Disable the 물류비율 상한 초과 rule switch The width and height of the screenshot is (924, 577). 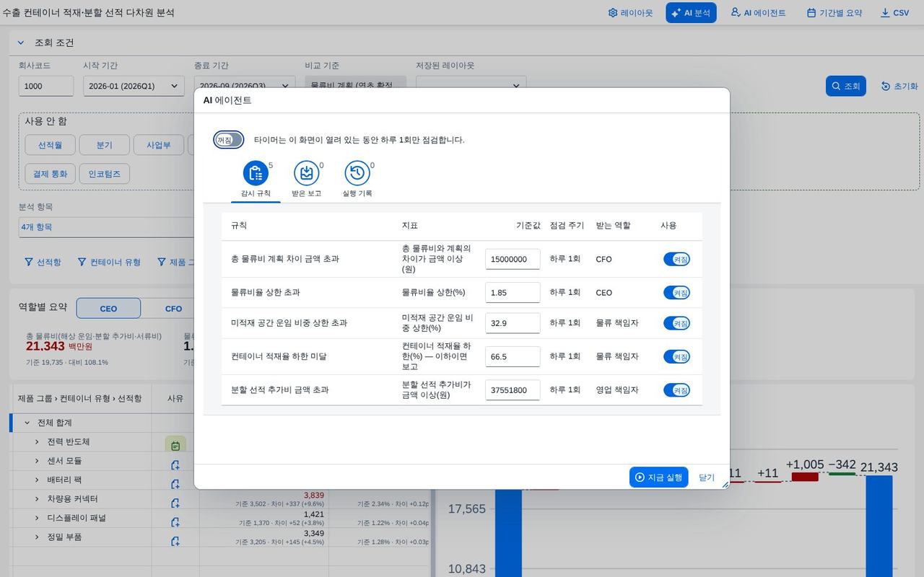tap(676, 292)
